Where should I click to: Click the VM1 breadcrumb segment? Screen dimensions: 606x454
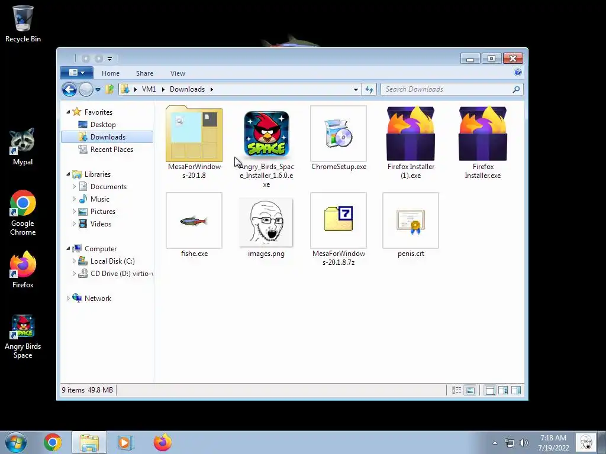tap(149, 89)
